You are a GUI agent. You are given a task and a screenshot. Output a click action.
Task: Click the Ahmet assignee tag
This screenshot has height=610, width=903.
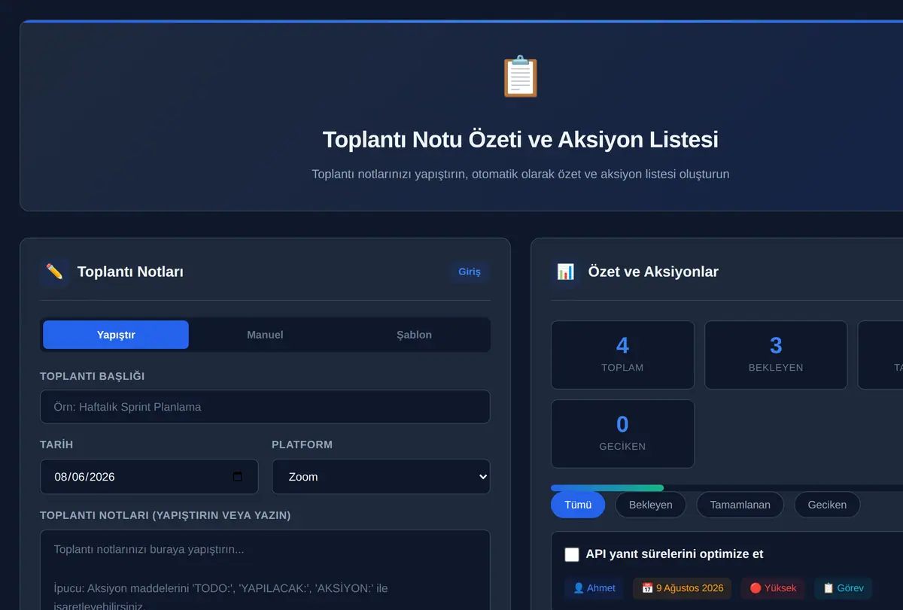click(594, 588)
